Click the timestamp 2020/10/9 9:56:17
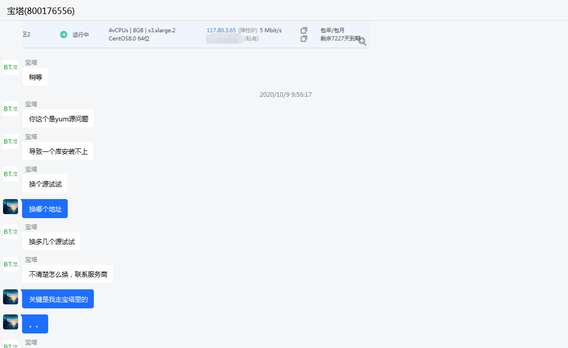This screenshot has height=348, width=568. 286,94
